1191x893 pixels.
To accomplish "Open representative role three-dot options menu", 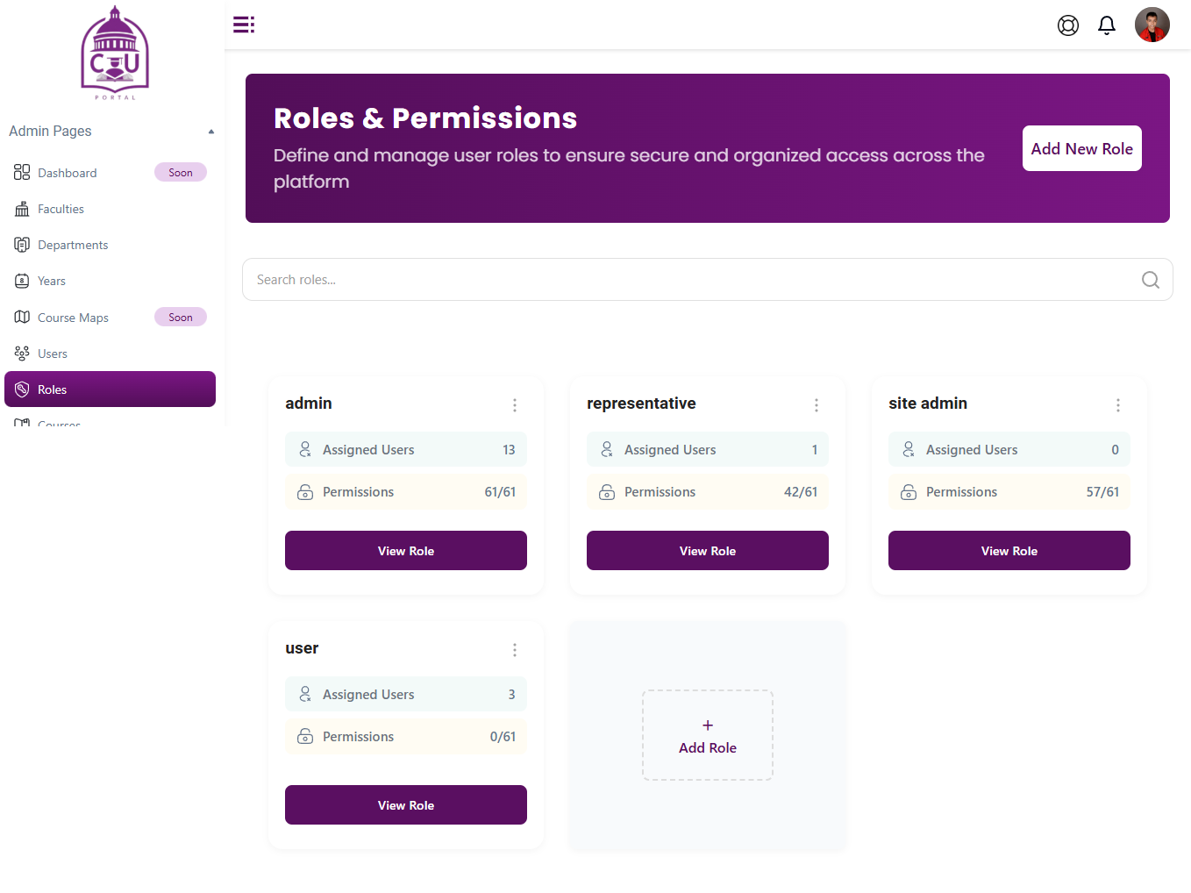I will tap(817, 404).
